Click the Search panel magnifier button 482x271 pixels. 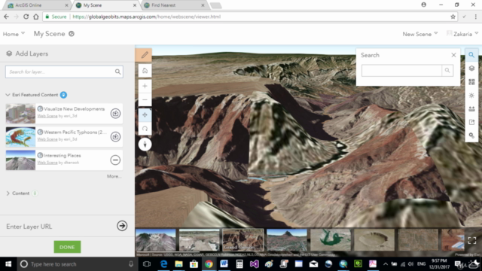447,70
